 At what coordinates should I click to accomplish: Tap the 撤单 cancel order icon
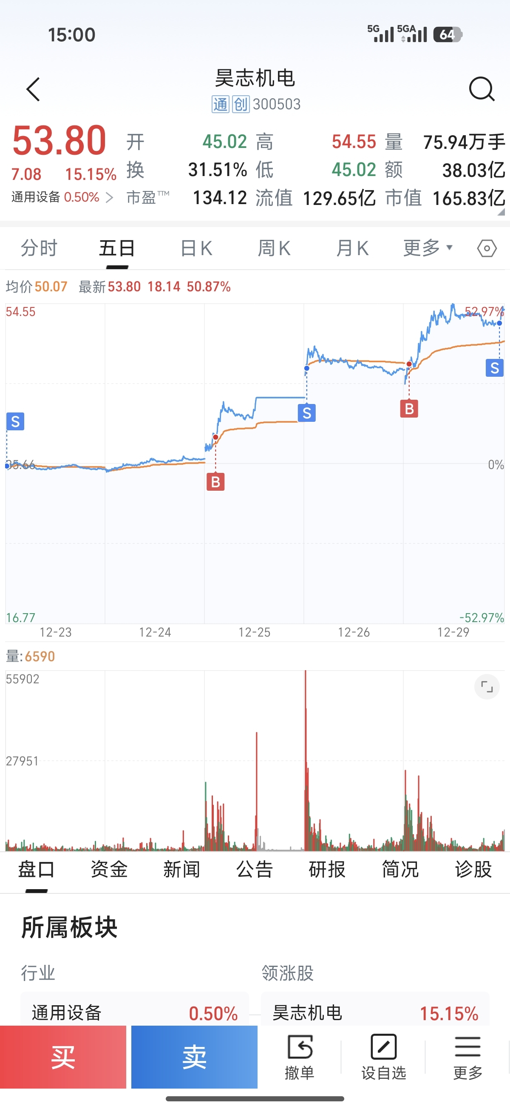click(x=300, y=1056)
